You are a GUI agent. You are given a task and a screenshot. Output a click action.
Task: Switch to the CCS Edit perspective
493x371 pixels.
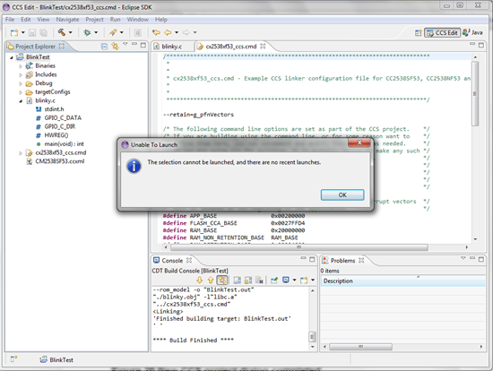(x=443, y=32)
